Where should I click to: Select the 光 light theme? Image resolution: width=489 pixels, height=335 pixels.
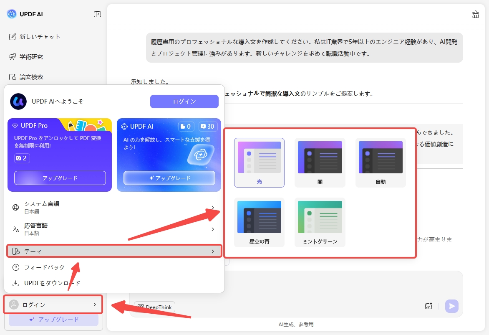(259, 162)
